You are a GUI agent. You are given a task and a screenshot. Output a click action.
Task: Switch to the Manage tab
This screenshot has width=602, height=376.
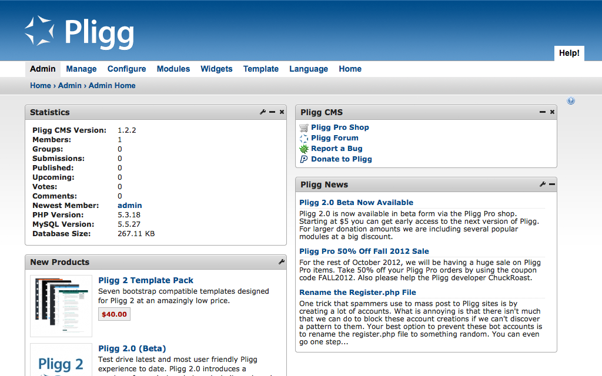coord(81,69)
